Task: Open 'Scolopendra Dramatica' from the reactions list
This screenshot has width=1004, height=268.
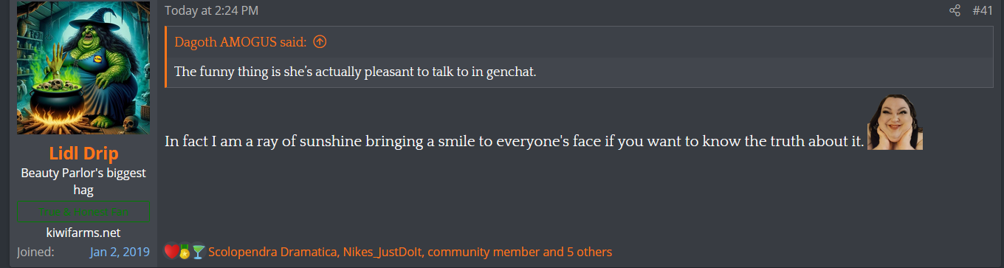Action: click(x=272, y=252)
